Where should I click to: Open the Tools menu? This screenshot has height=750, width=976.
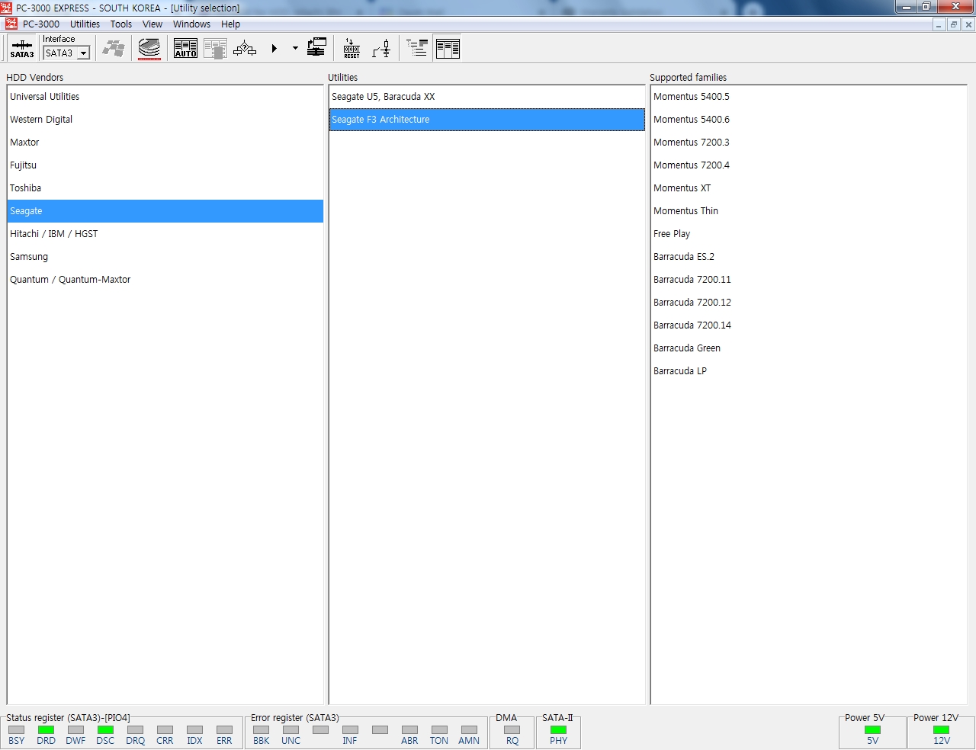[121, 24]
